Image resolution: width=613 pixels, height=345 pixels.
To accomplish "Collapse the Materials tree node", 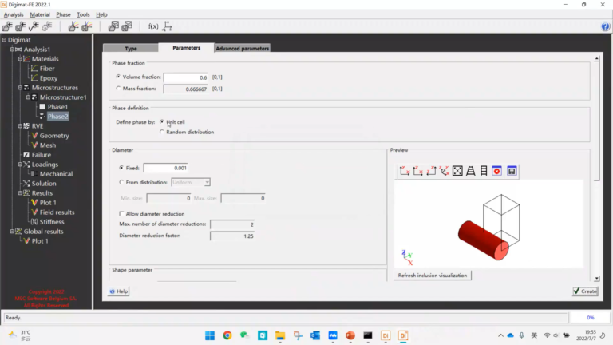I will click(x=20, y=59).
